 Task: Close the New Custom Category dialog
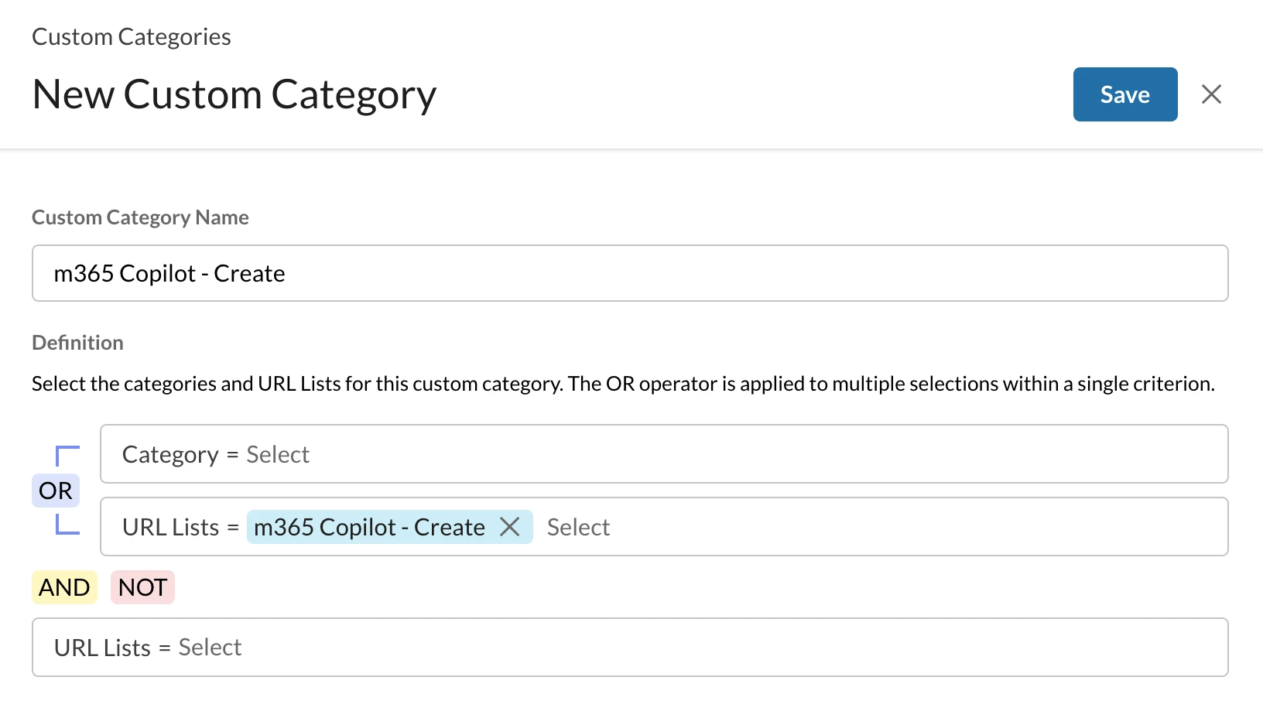click(1211, 94)
